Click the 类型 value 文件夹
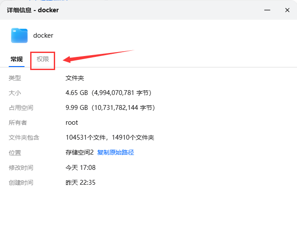The width and height of the screenshot is (297, 232). [75, 78]
